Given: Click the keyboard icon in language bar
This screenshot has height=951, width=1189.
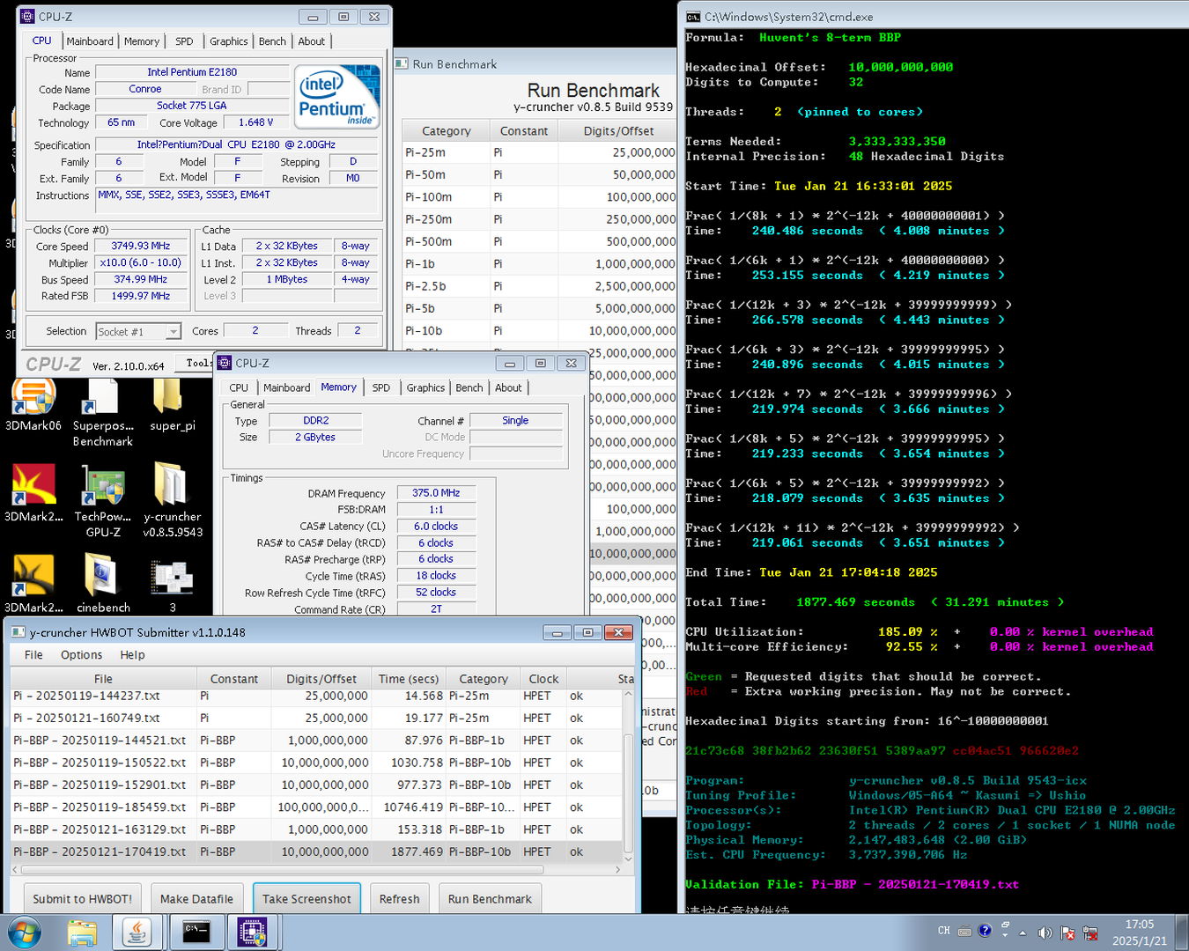Looking at the screenshot, I should click(x=964, y=931).
